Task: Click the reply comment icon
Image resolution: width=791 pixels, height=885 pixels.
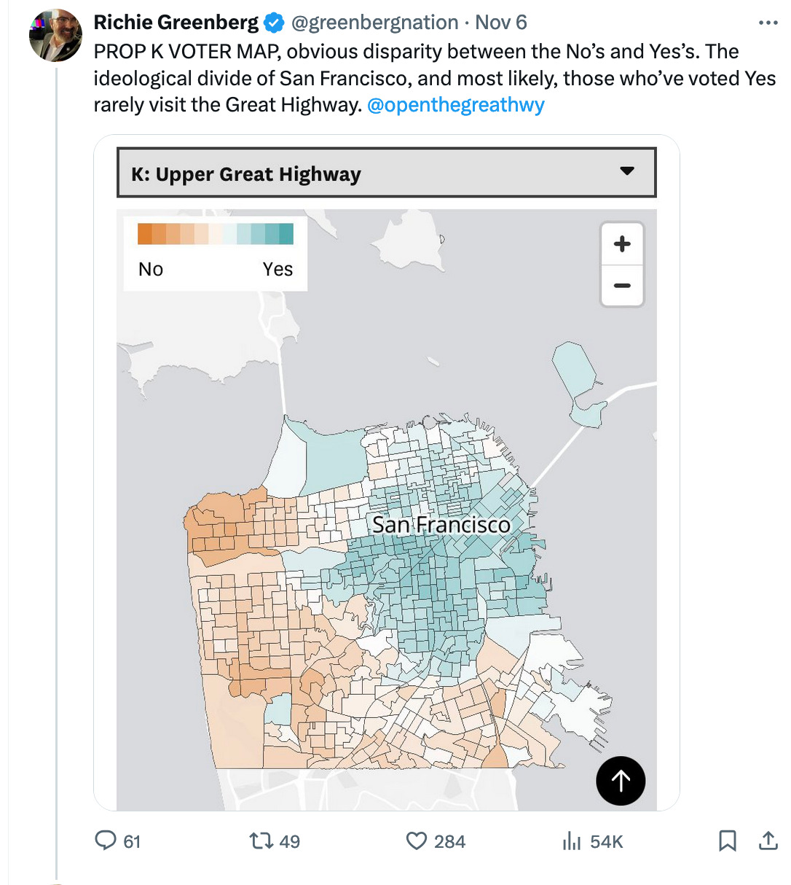Action: tap(106, 841)
